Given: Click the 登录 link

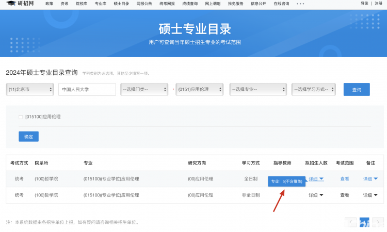Looking at the screenshot, I should (x=364, y=4).
